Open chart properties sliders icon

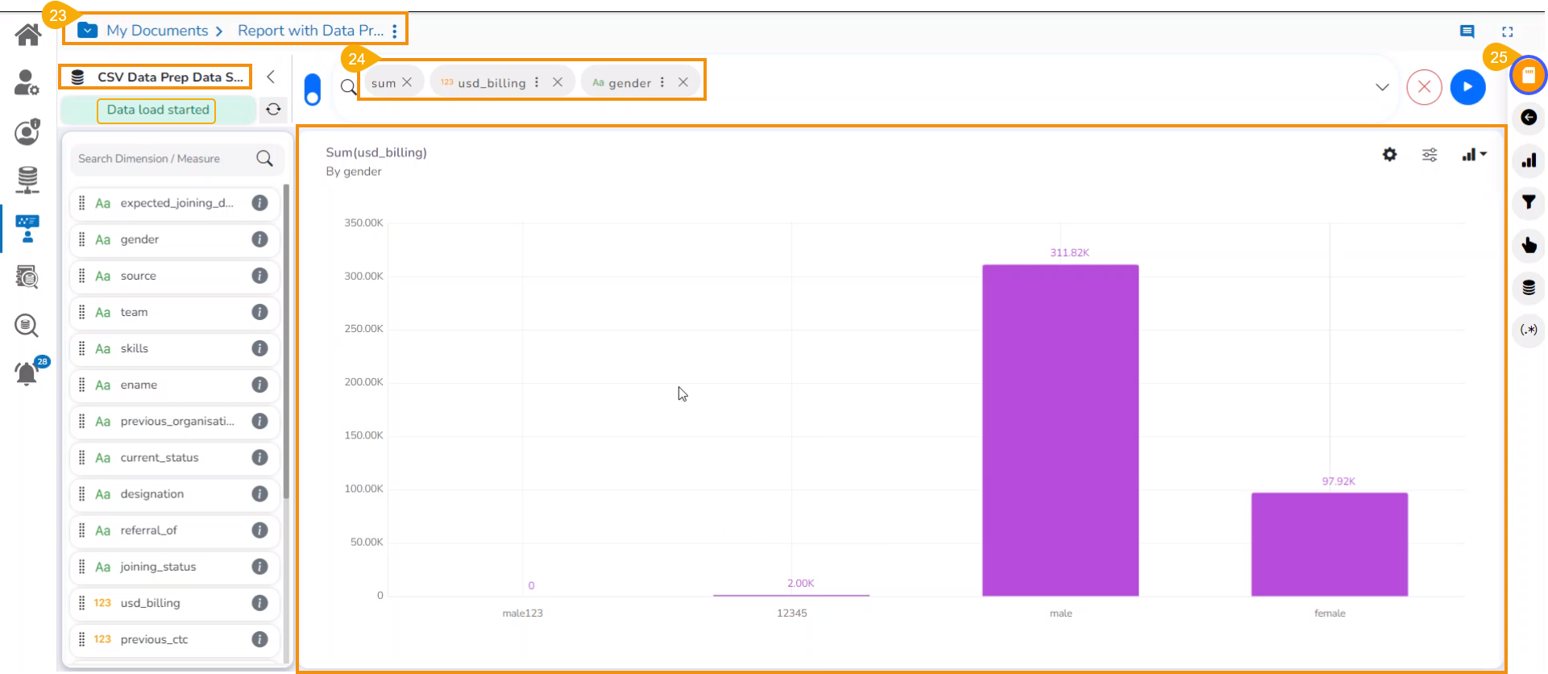[1430, 155]
